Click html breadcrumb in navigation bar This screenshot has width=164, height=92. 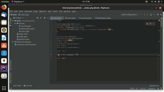pos(14,15)
